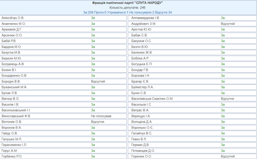Click "Відсутня" status for Вінтоняк О.В.
257x159 pixels.
click(x=97, y=122)
